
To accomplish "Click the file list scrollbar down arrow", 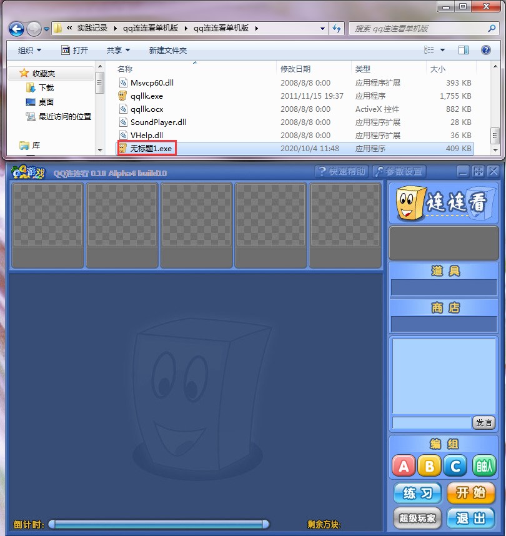I will pyautogui.click(x=495, y=150).
